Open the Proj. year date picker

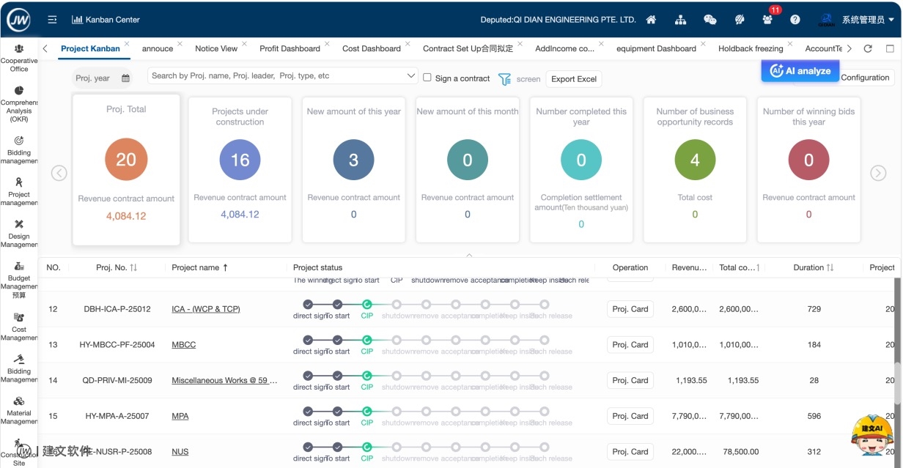pos(103,78)
